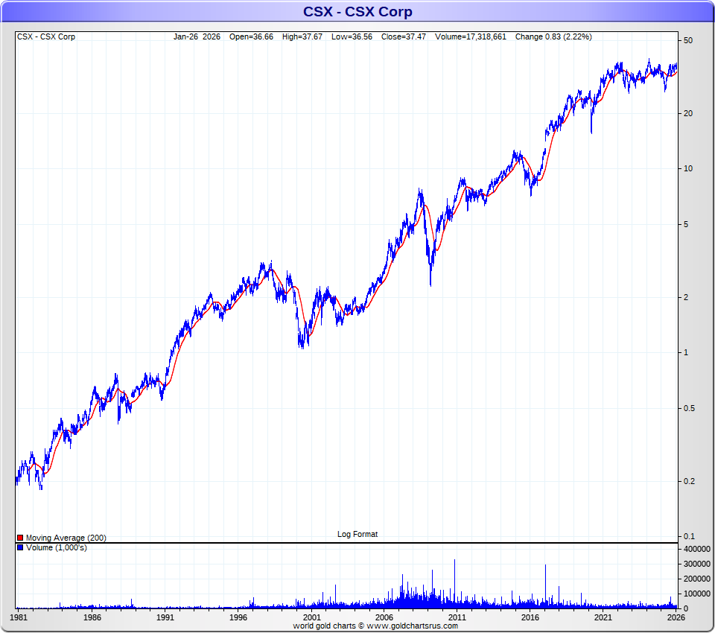Viewport: 715px width, 633px height.
Task: Click the year label '1981'
Action: (x=19, y=617)
